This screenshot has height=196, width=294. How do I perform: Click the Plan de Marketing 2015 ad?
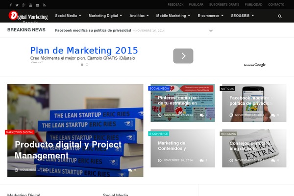84,50
